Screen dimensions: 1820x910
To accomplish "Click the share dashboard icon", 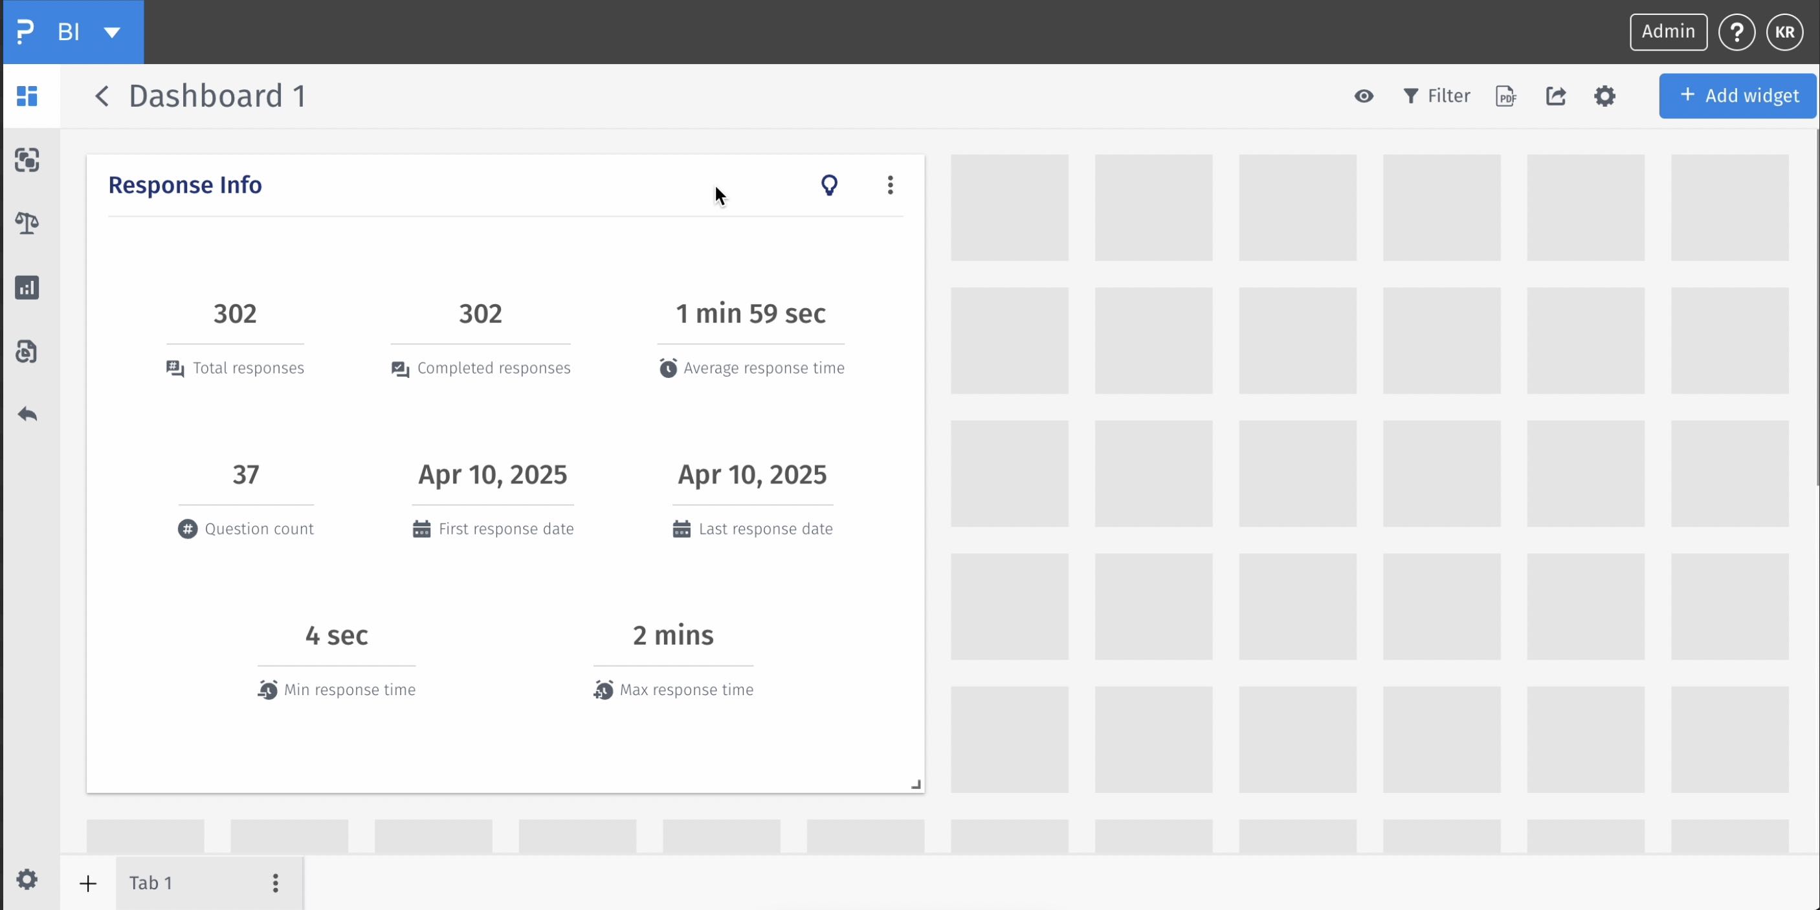I will click(1555, 96).
